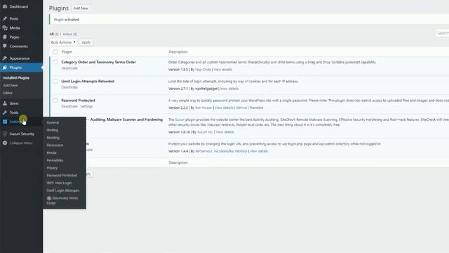Deactivate the Password Protected plugin

[x=69, y=106]
